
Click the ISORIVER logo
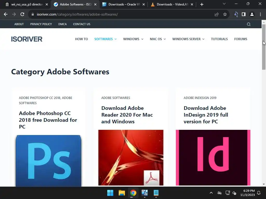pyautogui.click(x=27, y=39)
